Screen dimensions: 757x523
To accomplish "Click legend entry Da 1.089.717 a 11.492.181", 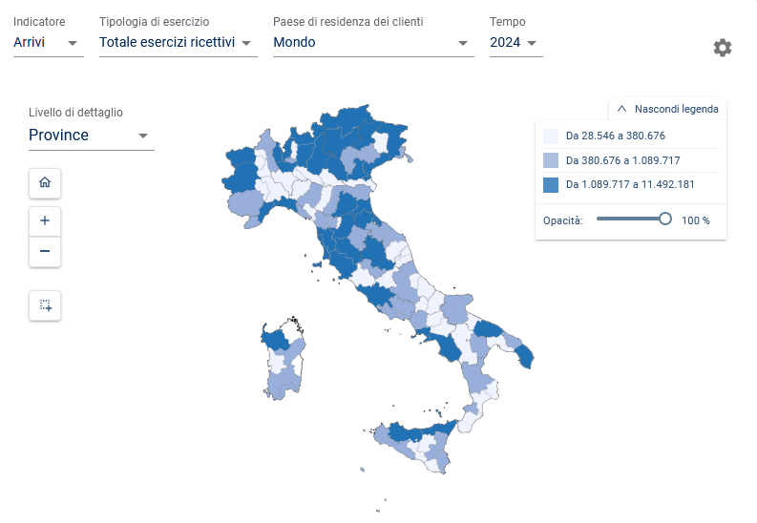I will [x=629, y=184].
